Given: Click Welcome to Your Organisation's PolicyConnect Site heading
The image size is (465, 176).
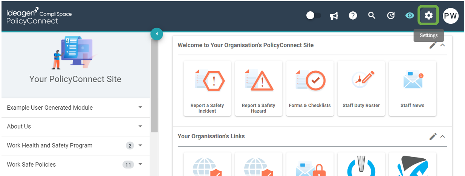Looking at the screenshot, I should (245, 45).
